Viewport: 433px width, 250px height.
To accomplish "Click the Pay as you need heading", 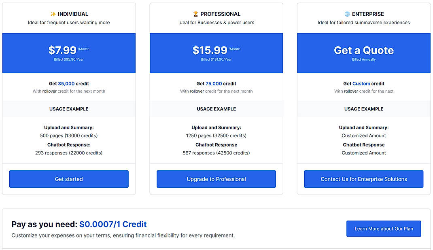I will [x=45, y=224].
